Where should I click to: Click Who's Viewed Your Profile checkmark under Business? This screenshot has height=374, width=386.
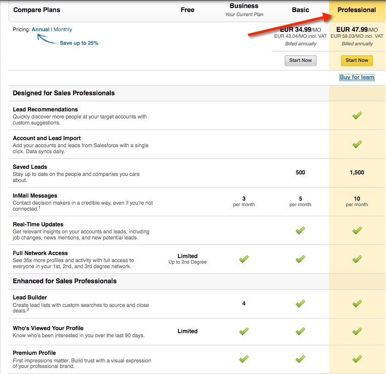pos(244,331)
